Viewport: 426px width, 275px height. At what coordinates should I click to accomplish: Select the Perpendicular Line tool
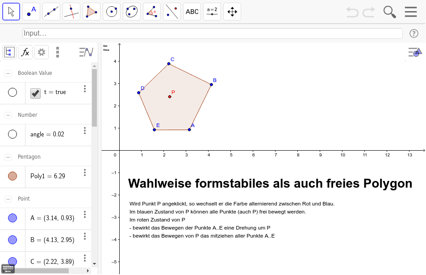pos(71,12)
